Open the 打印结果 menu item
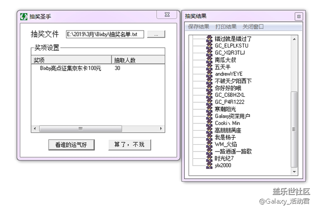The image size is (315, 212). pyautogui.click(x=226, y=27)
